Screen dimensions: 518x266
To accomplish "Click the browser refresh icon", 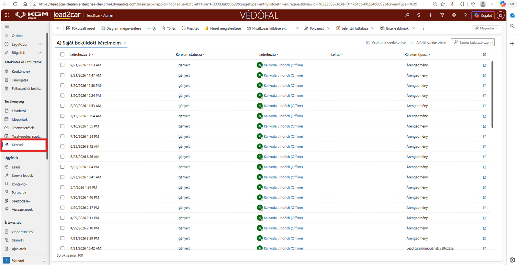I will click(15, 4).
